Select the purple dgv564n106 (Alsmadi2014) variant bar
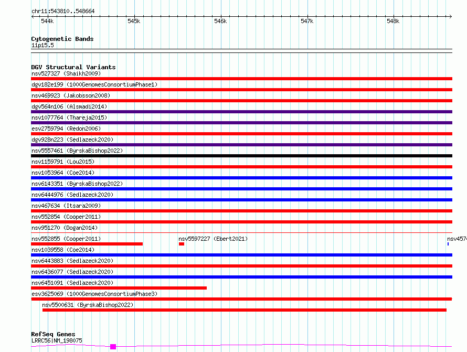This screenshot has height=352, width=467. point(241,112)
